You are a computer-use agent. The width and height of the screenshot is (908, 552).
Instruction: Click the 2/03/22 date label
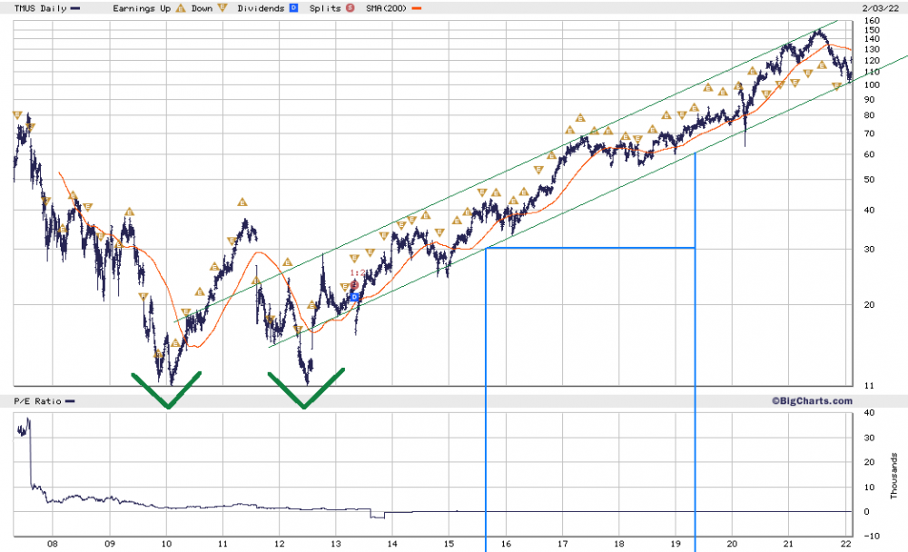(x=880, y=8)
